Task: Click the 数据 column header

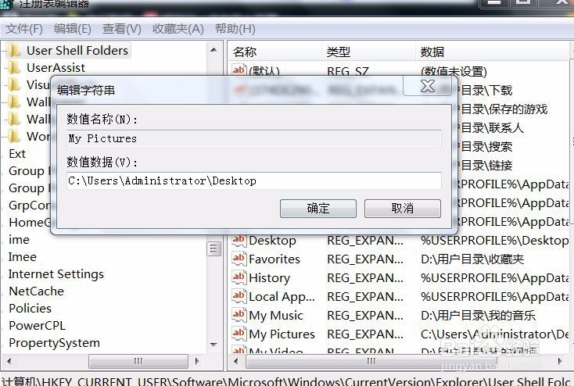Action: (x=432, y=52)
